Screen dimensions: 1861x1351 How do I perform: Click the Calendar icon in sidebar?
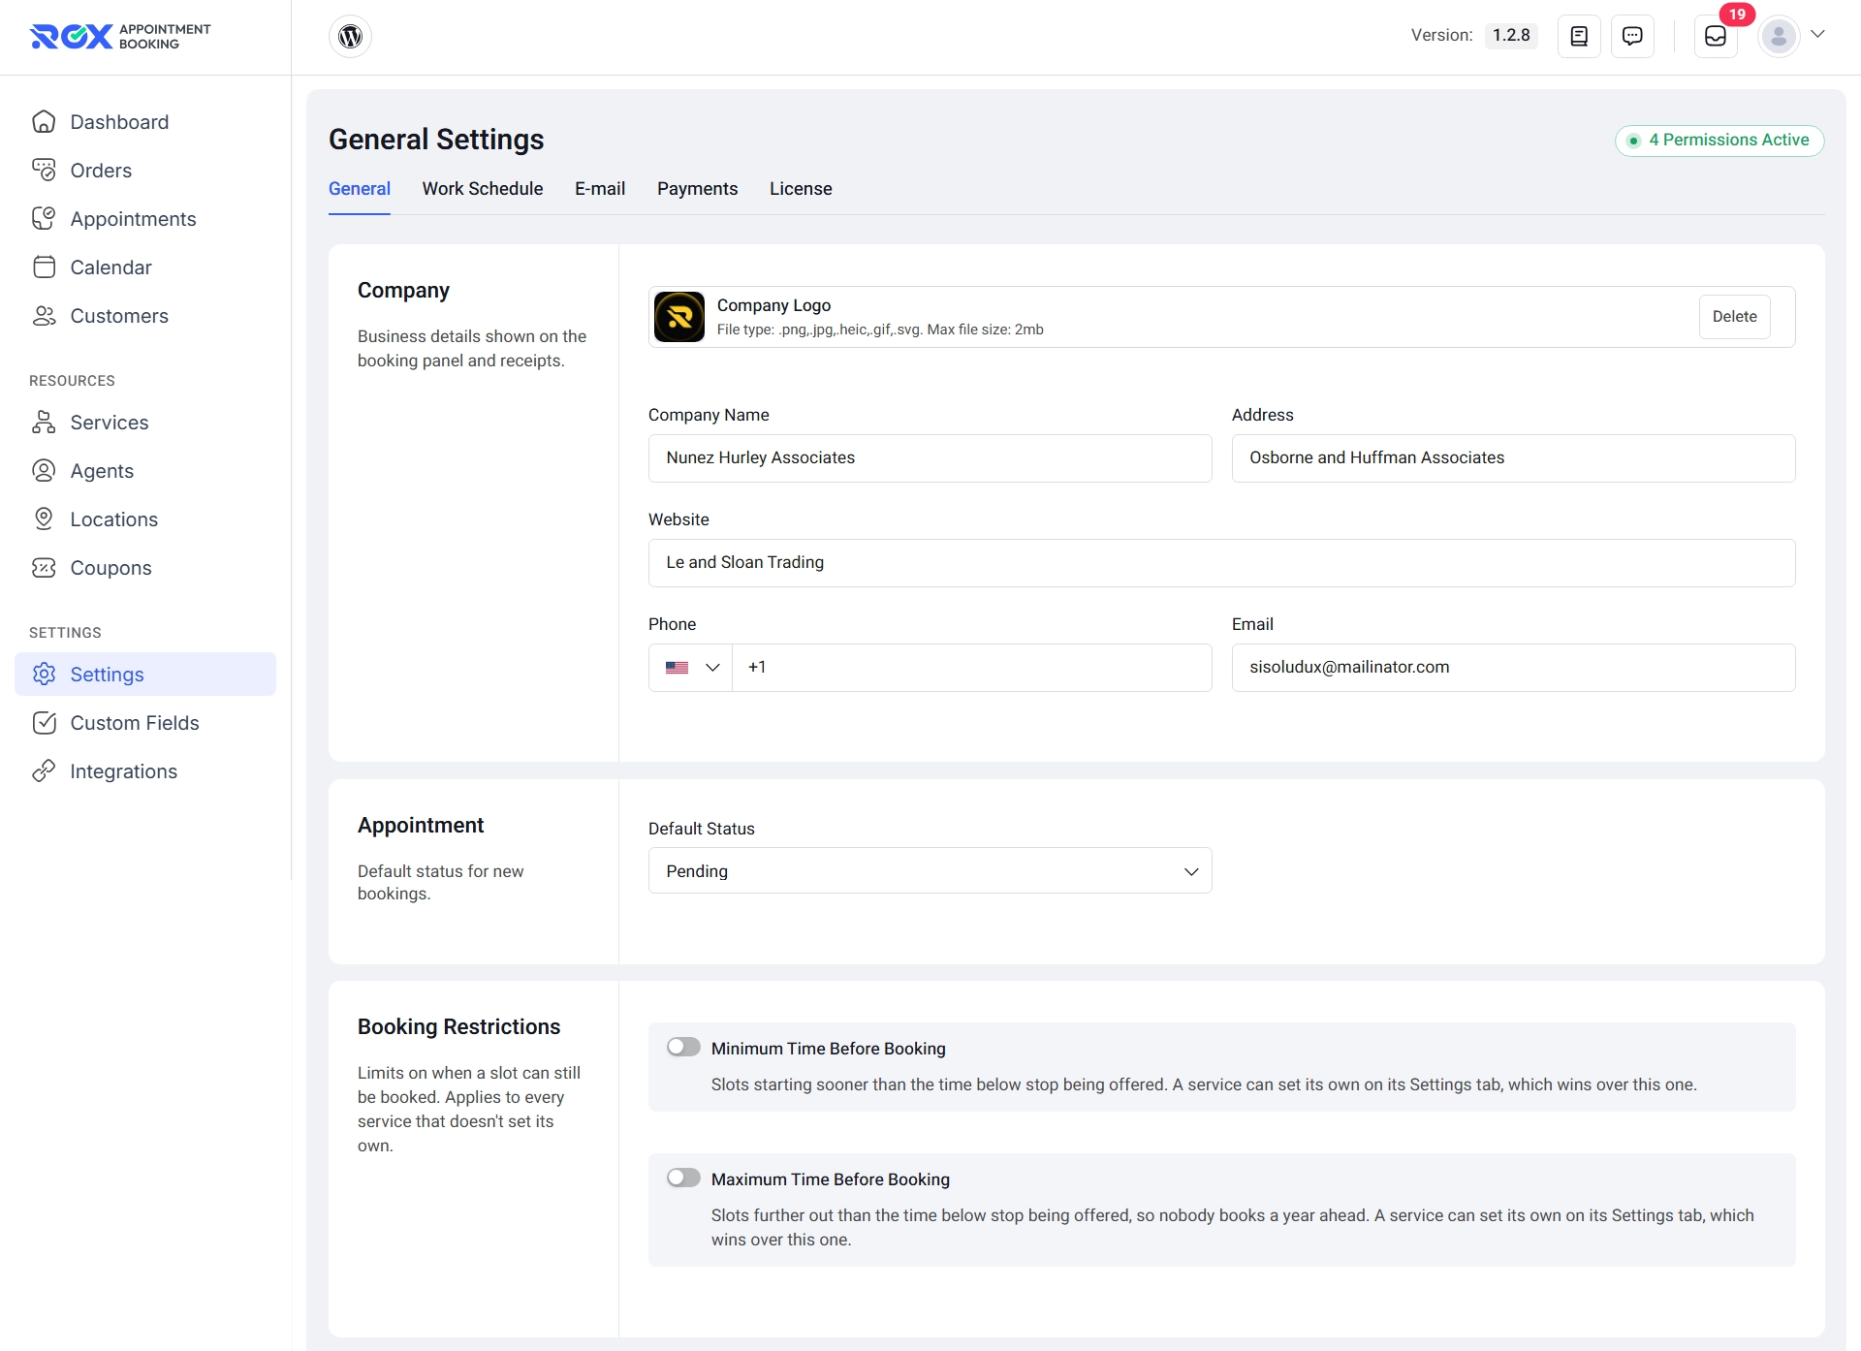tap(44, 267)
